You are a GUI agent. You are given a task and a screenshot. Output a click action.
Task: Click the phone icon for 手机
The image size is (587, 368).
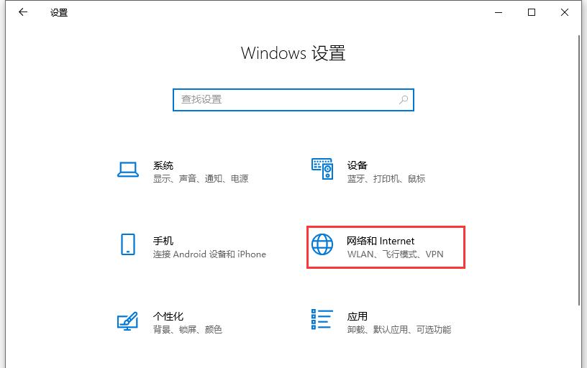tap(127, 244)
